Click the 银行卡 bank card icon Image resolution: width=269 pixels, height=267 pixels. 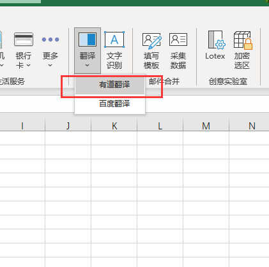coord(24,39)
